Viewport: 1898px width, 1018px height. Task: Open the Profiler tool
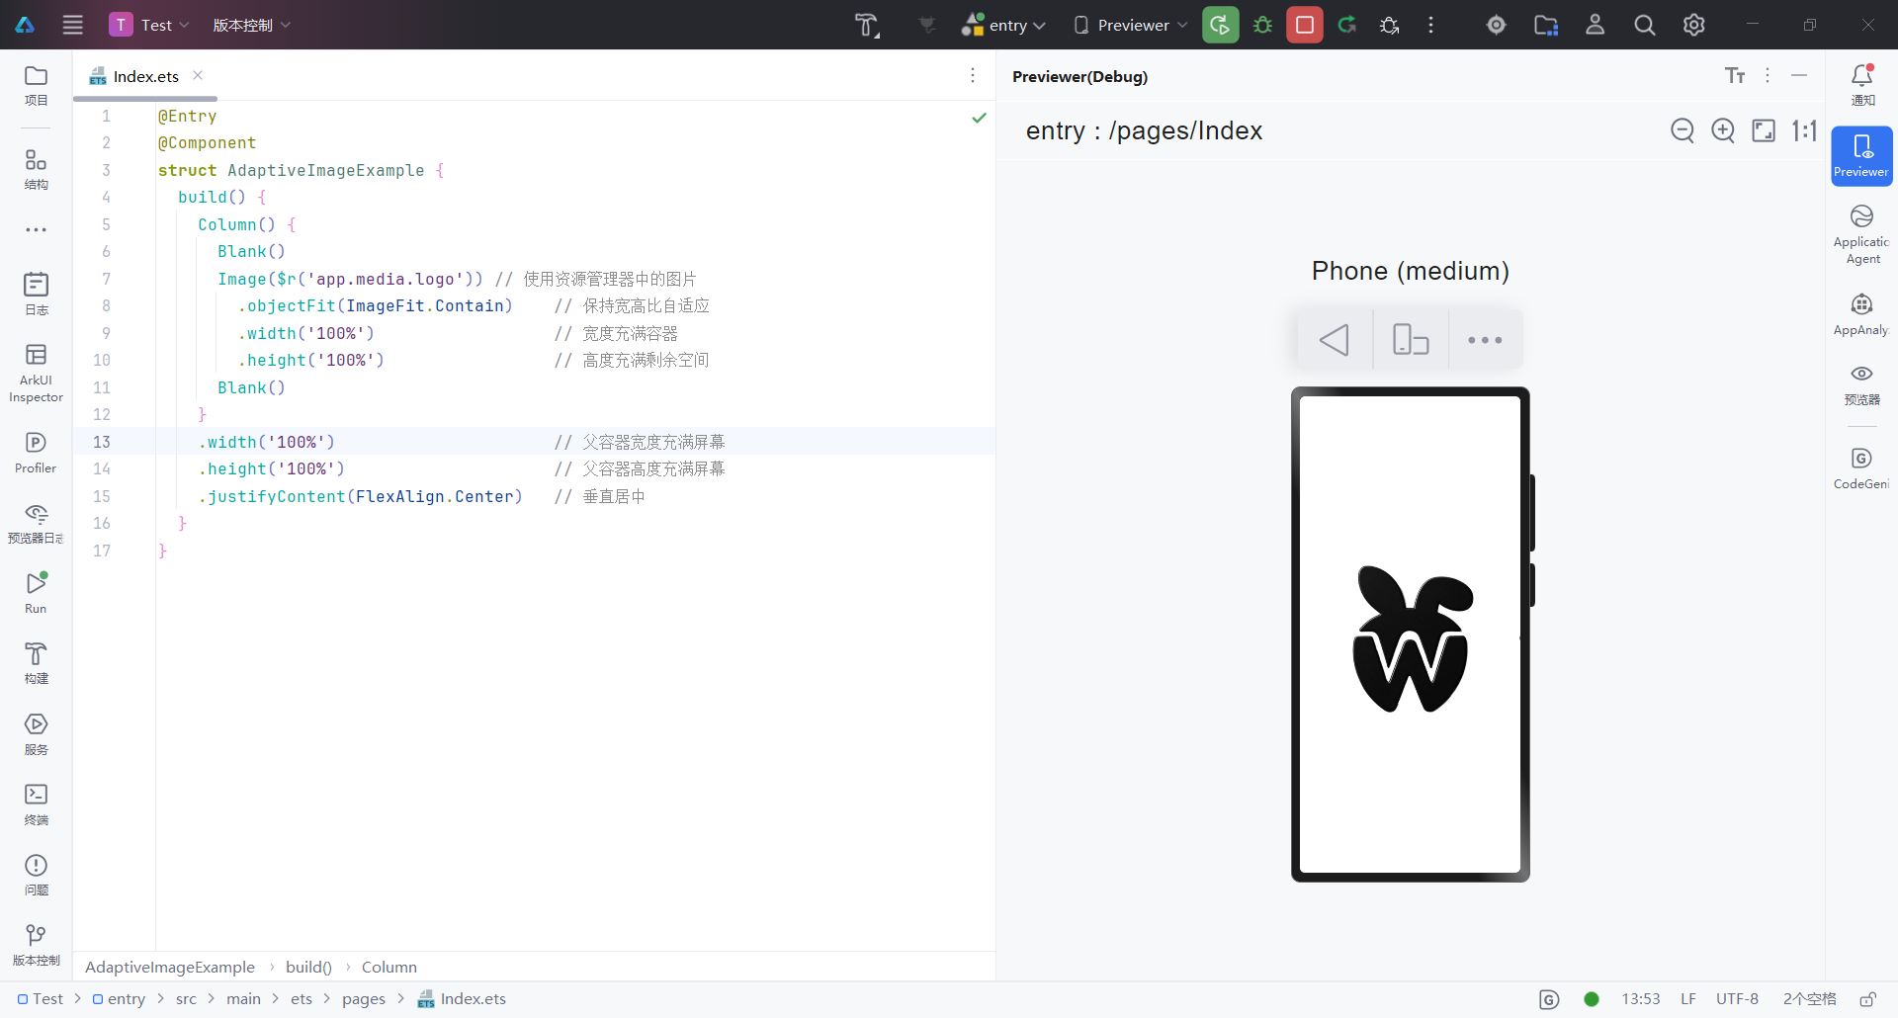click(36, 453)
